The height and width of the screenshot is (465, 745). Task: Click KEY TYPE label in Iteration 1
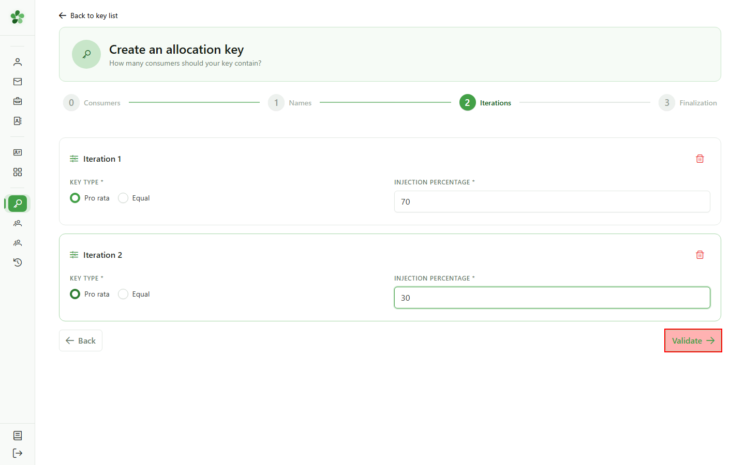(x=86, y=182)
